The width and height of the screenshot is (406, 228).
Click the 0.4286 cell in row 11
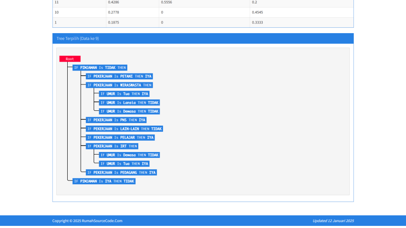pos(113,2)
